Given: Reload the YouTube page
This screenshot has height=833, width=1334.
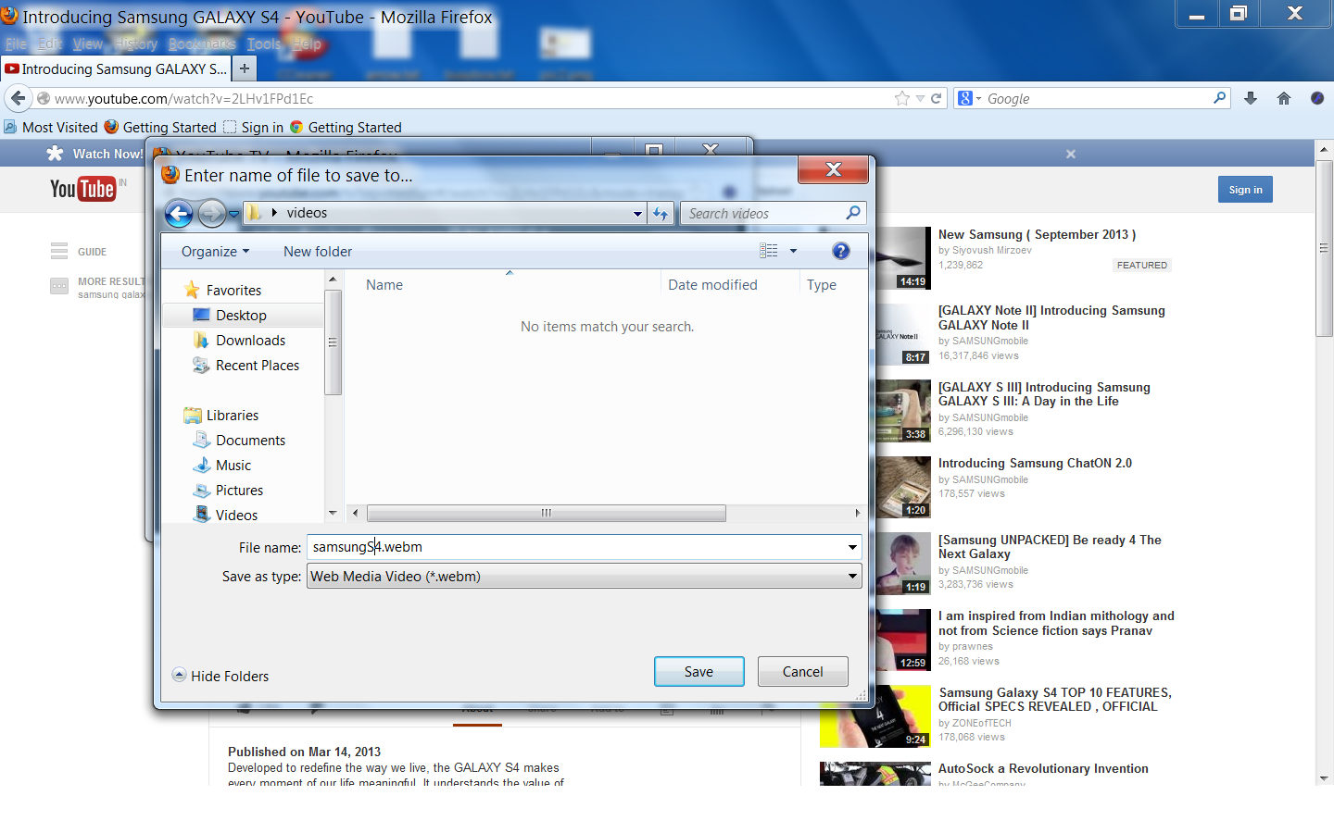Looking at the screenshot, I should 936,98.
